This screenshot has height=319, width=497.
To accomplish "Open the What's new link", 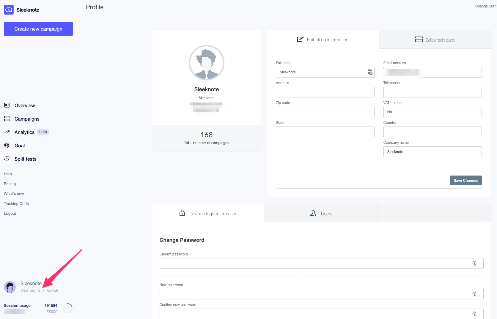I will click(14, 193).
